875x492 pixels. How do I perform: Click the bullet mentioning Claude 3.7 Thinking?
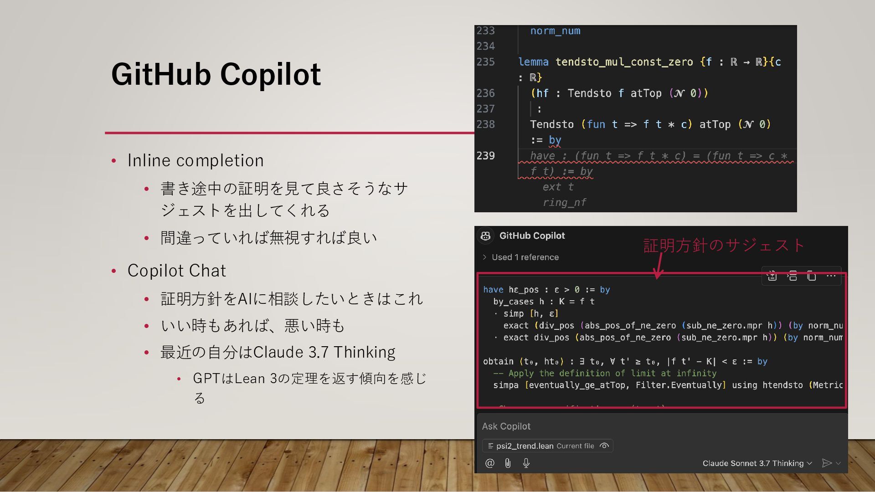click(x=278, y=352)
